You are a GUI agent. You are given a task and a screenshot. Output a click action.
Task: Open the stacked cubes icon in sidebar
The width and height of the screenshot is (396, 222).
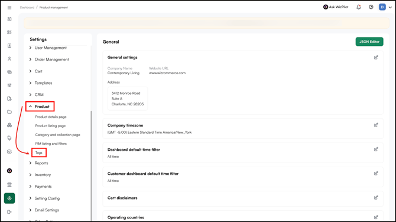[9, 125]
